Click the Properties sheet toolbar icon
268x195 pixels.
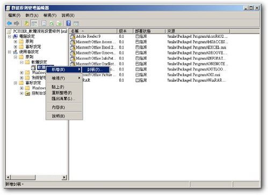tap(44, 23)
